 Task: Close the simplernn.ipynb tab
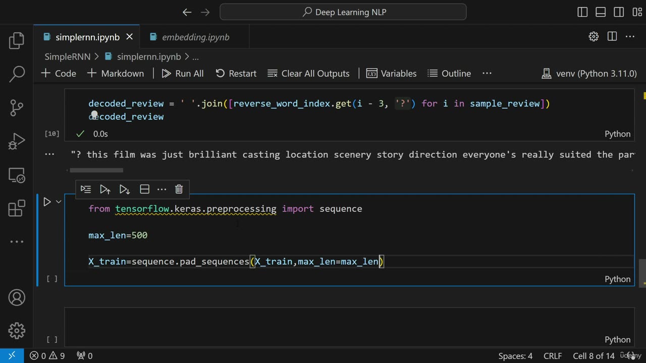coord(129,37)
